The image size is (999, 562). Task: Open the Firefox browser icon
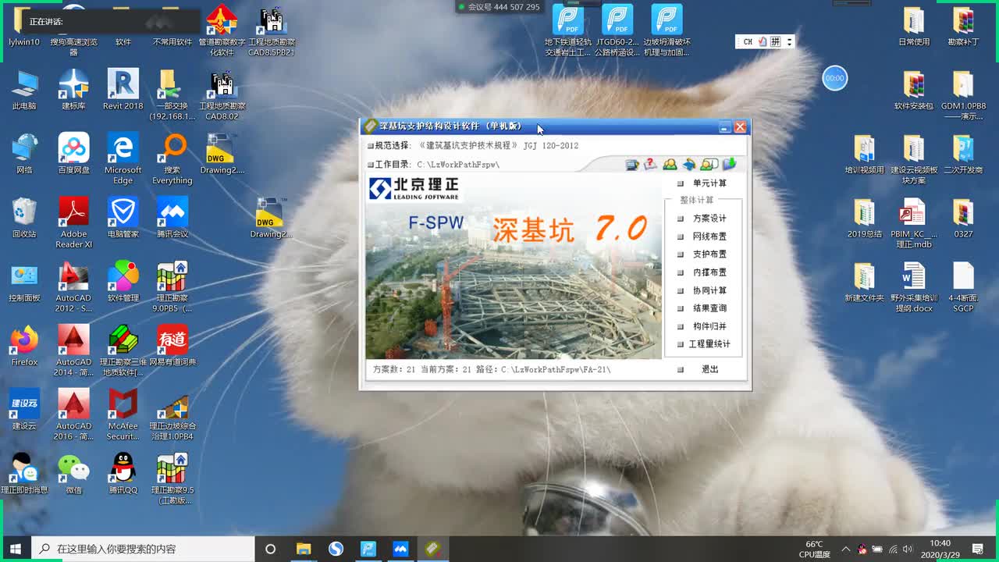click(25, 345)
